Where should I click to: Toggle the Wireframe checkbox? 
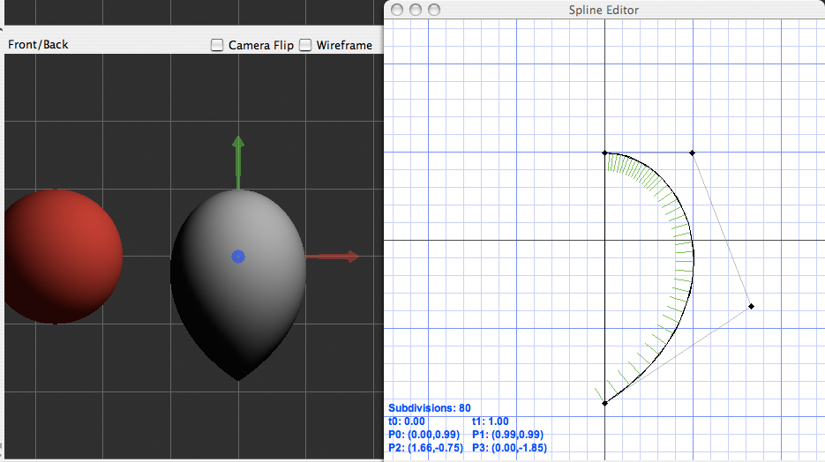[x=305, y=45]
